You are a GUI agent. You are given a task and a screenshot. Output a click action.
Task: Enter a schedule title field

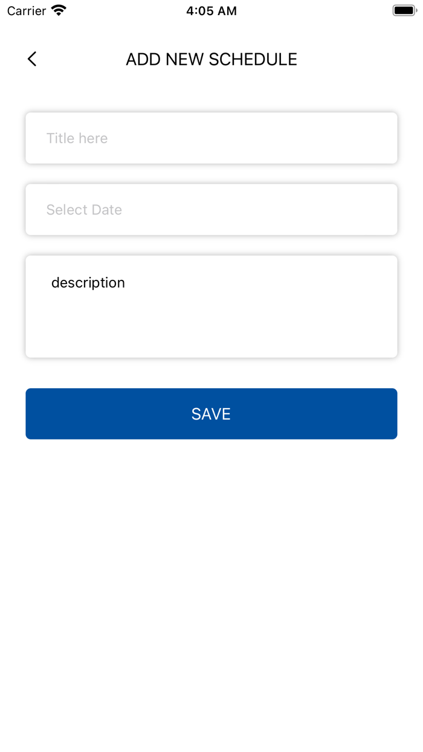click(x=211, y=138)
